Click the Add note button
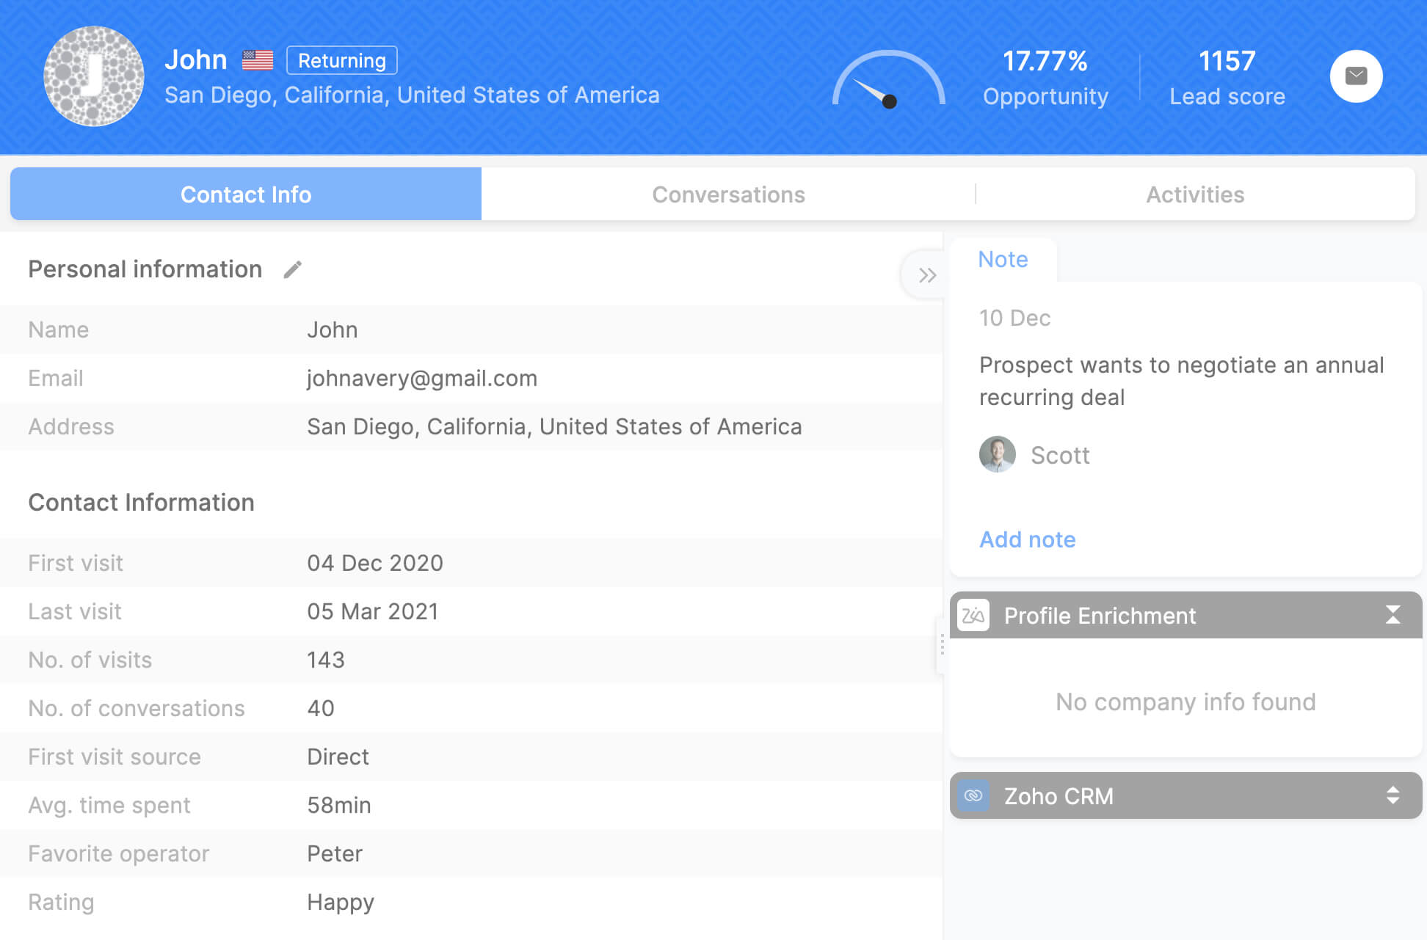 pos(1026,538)
